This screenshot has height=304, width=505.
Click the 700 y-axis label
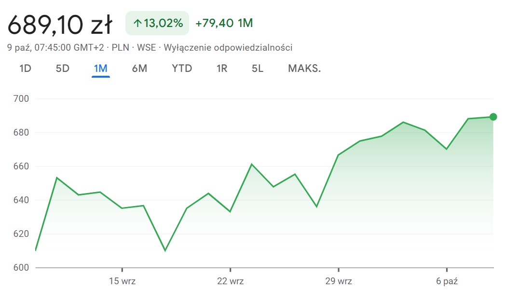click(x=22, y=99)
